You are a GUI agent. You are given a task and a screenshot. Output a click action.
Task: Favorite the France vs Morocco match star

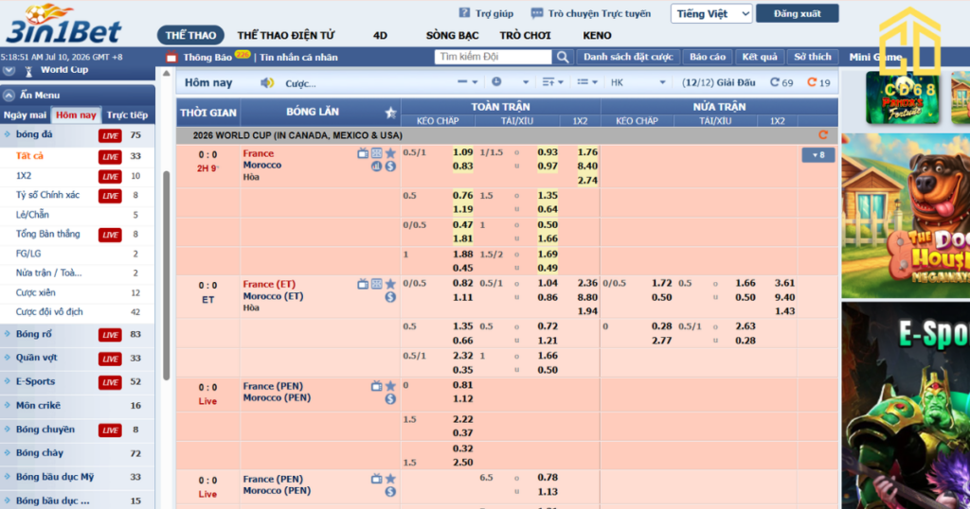390,153
